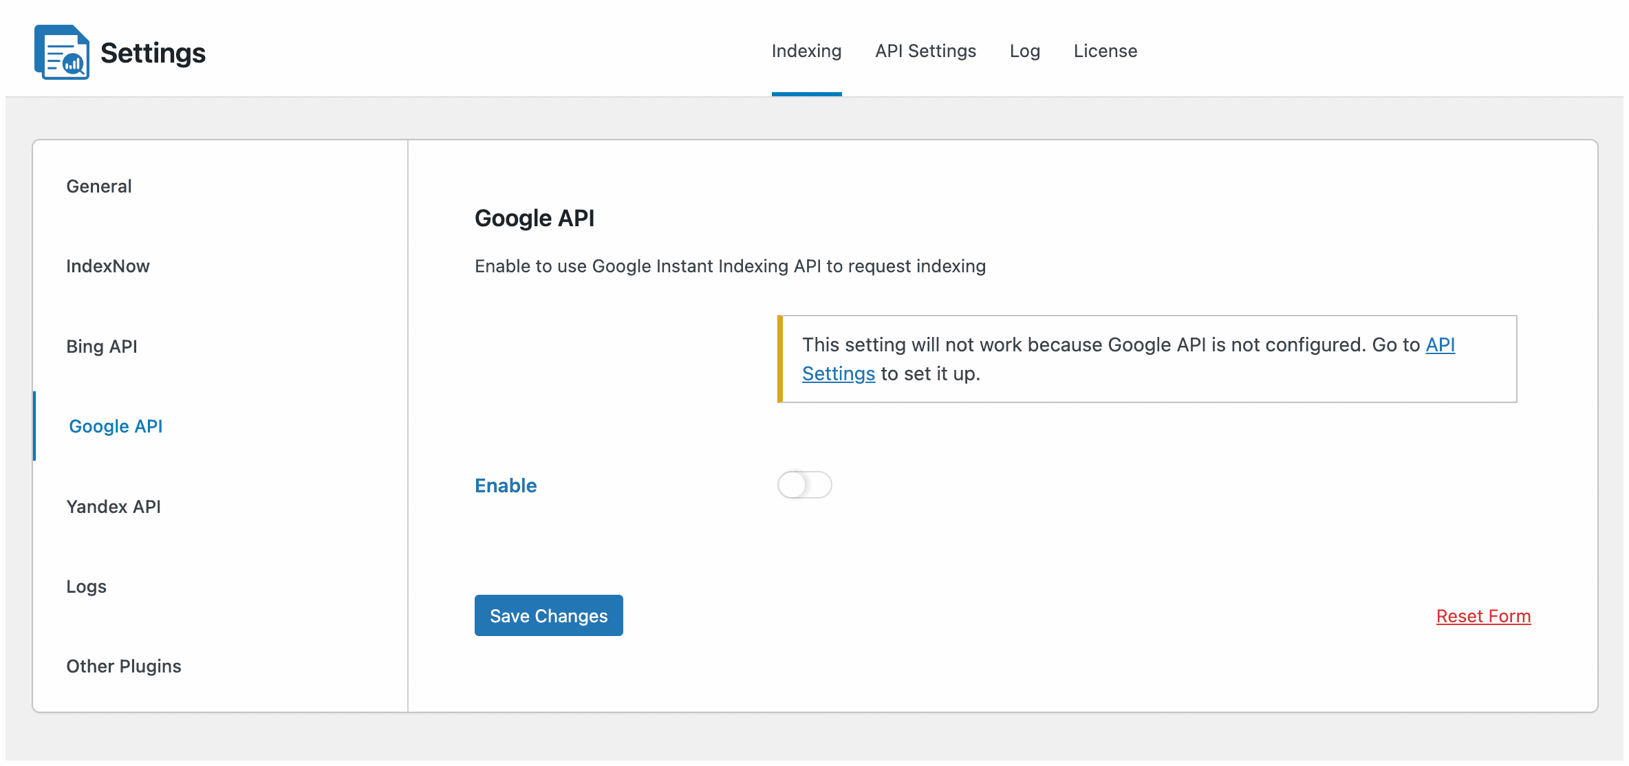
Task: Switch to Other Plugins section
Action: 124,666
